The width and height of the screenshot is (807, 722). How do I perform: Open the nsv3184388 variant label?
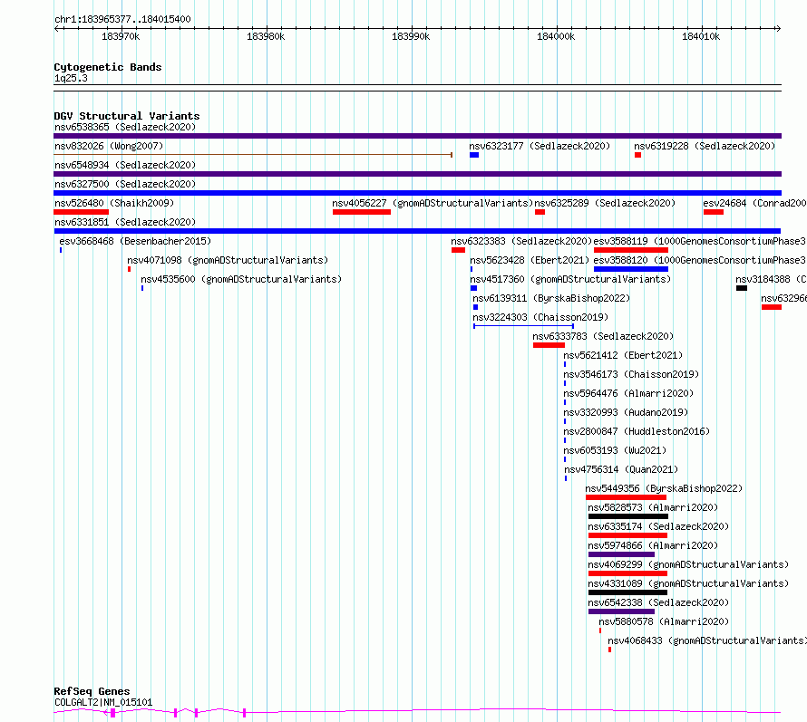(771, 279)
